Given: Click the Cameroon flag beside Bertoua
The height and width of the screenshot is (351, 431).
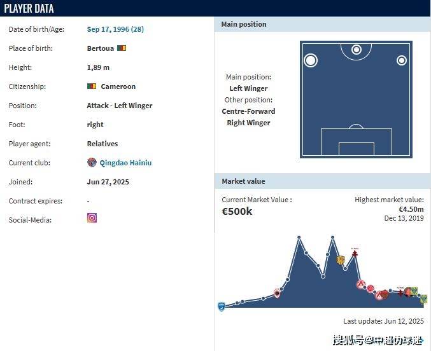Looking at the screenshot, I should (x=122, y=48).
